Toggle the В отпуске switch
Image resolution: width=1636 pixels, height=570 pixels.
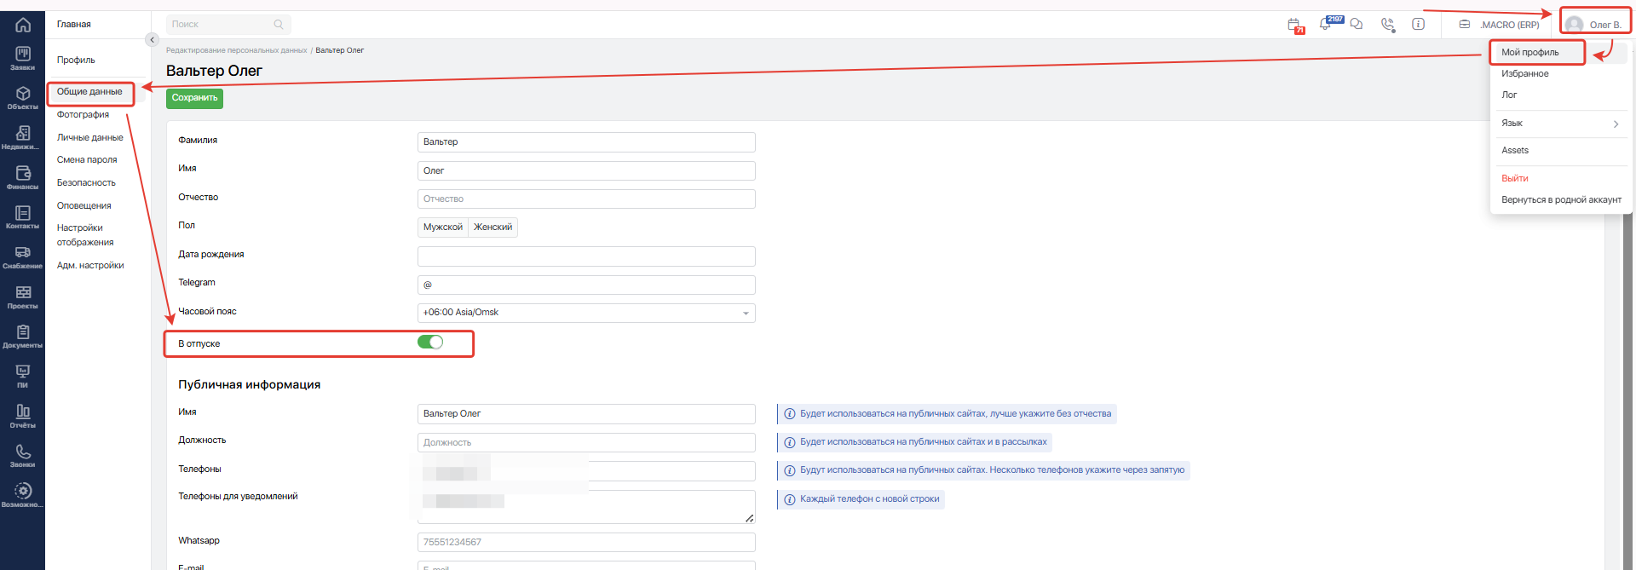(x=430, y=343)
